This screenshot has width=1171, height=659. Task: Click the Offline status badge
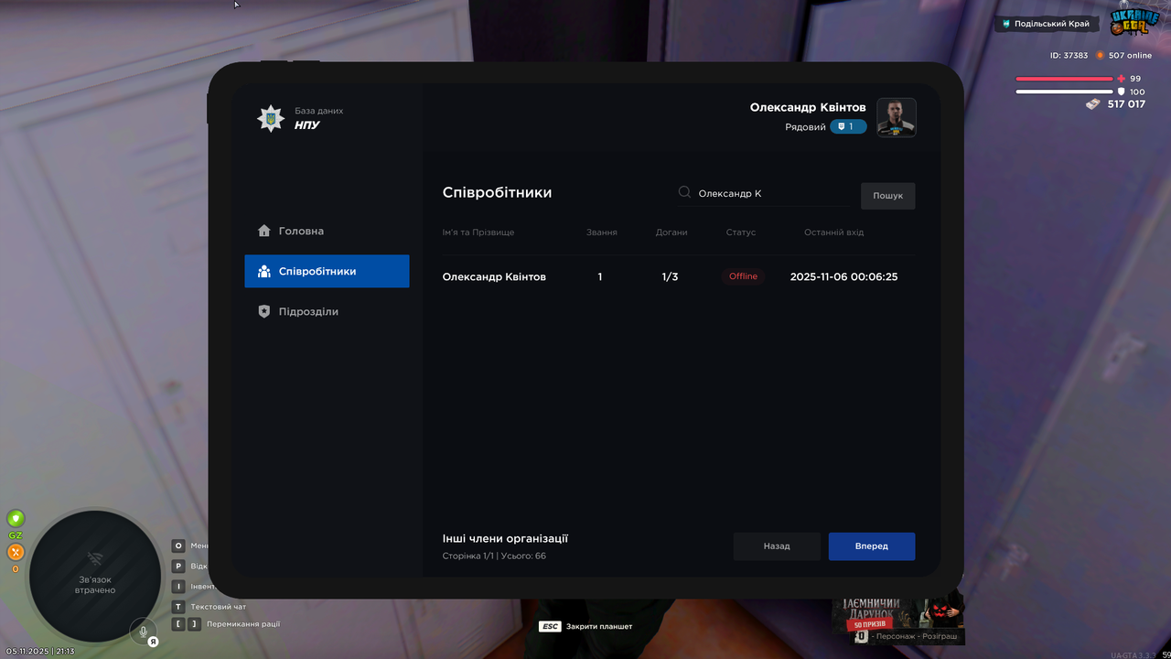coord(743,276)
